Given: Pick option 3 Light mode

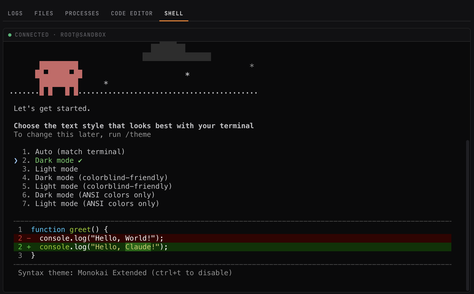Looking at the screenshot, I should [50, 169].
